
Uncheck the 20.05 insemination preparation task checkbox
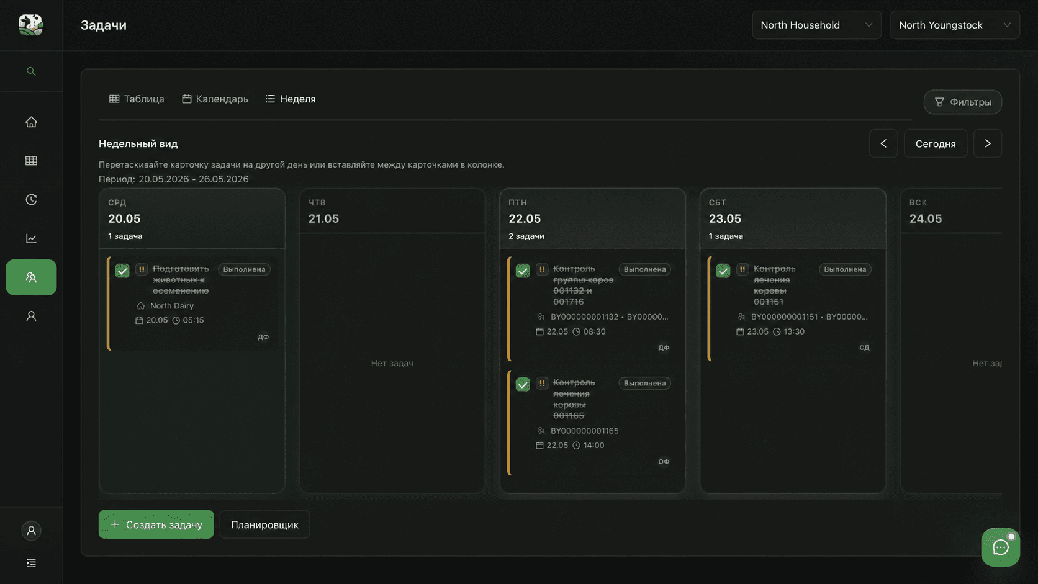(x=122, y=271)
